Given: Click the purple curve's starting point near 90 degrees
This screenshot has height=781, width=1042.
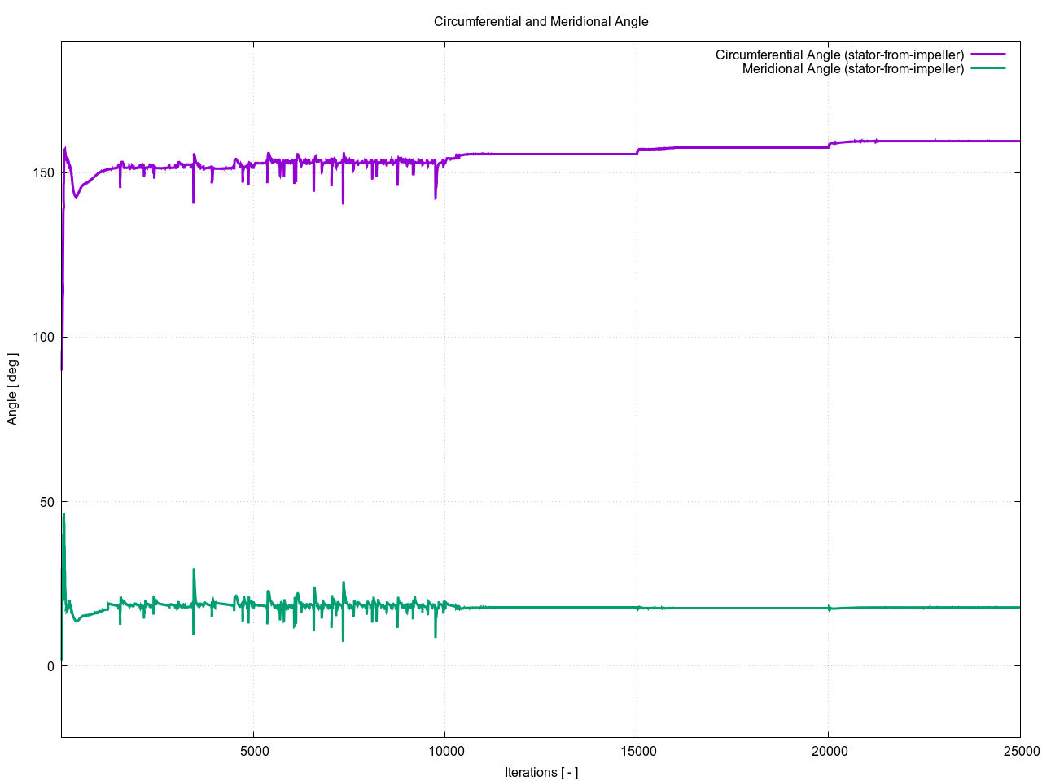Looking at the screenshot, I should [62, 369].
